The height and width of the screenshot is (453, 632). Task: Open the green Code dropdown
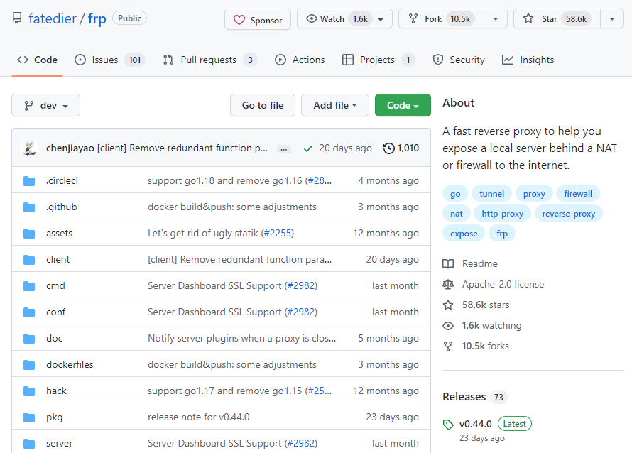(x=403, y=104)
